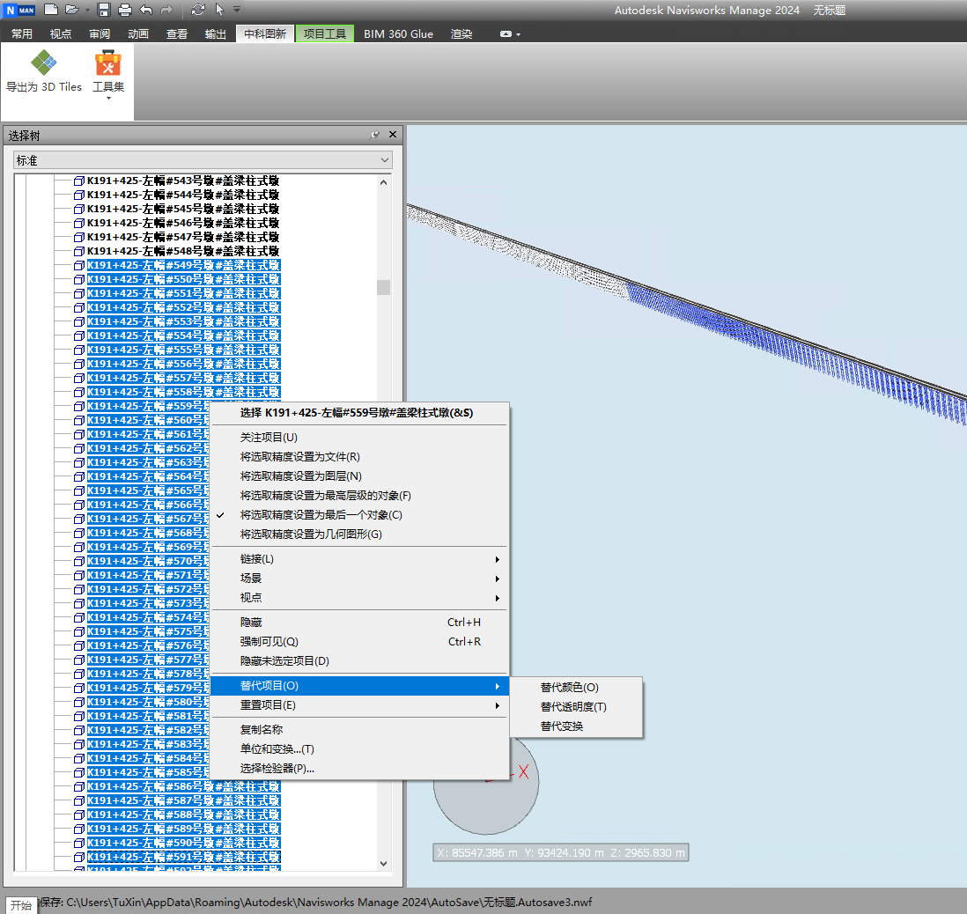Choose 隐藏未选定项目(D)
This screenshot has height=914, width=967.
click(359, 661)
